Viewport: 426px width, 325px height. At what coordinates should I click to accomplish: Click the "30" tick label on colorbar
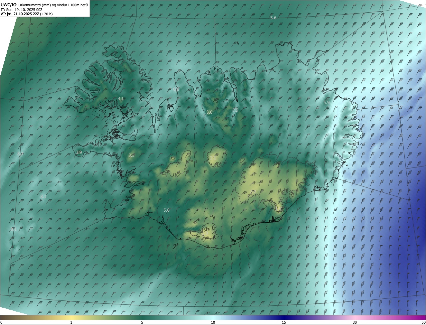click(355, 322)
